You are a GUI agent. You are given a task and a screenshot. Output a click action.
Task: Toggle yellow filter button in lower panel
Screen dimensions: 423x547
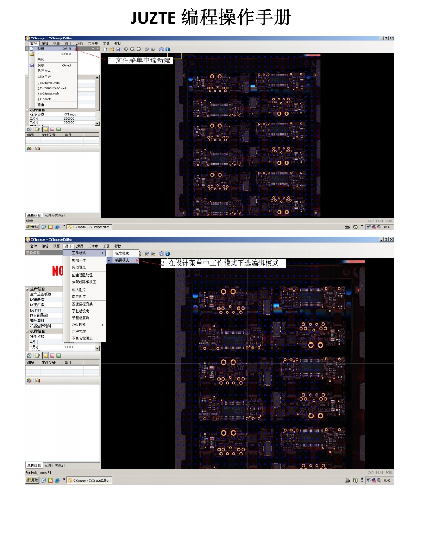click(x=46, y=356)
